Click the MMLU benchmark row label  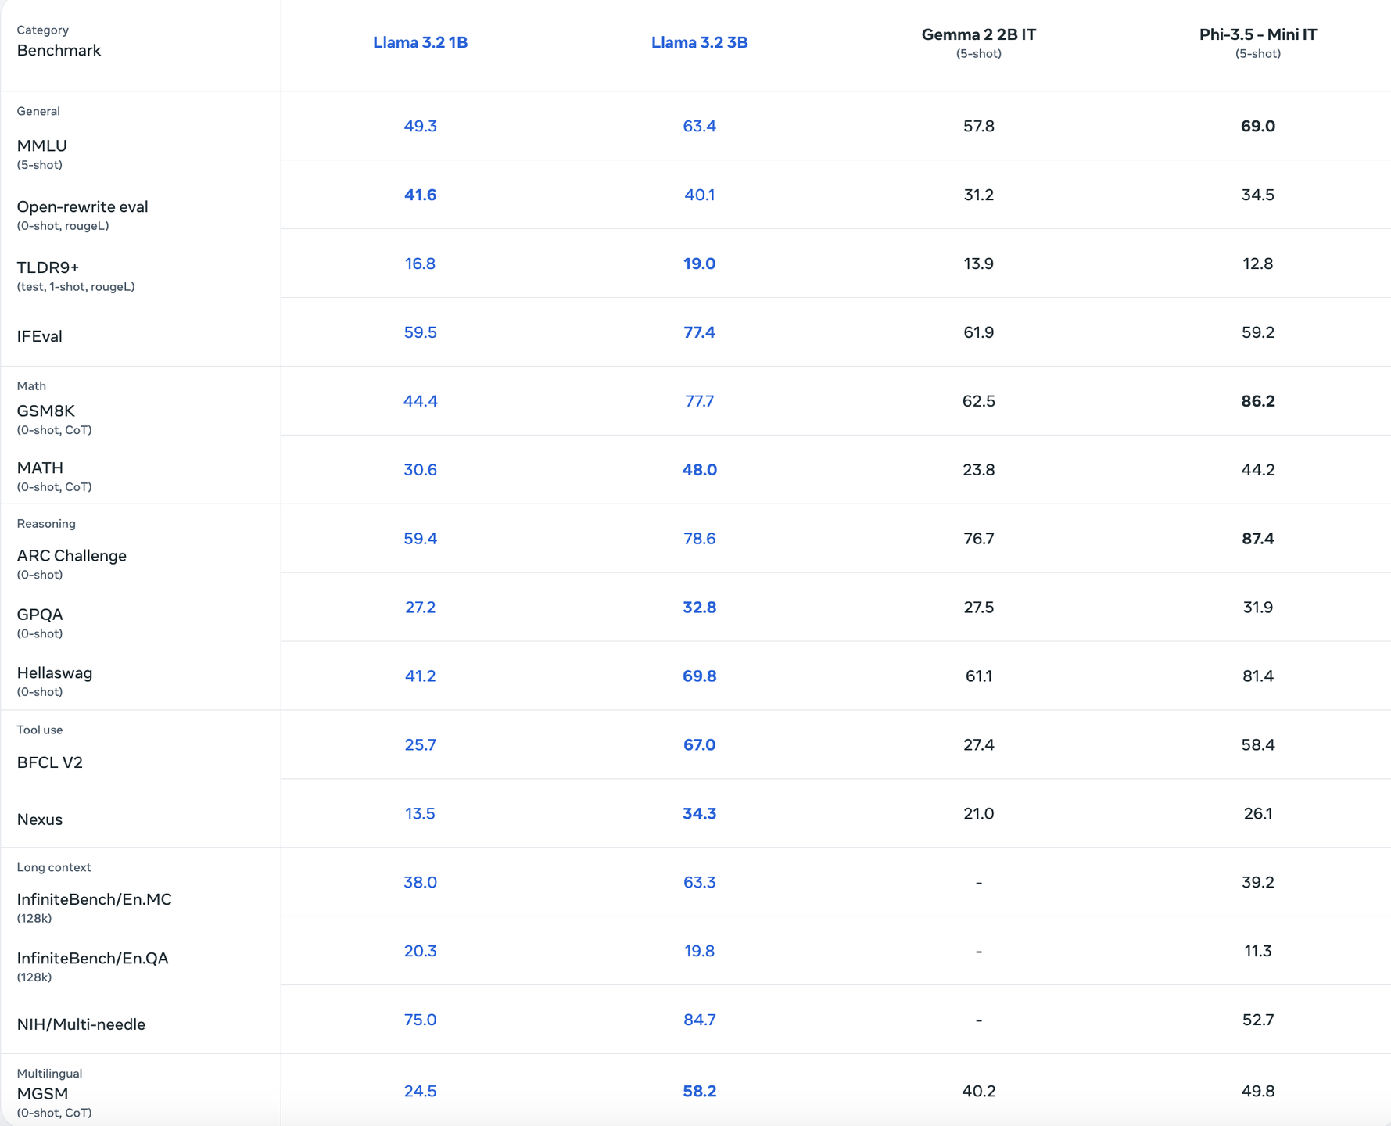42,146
